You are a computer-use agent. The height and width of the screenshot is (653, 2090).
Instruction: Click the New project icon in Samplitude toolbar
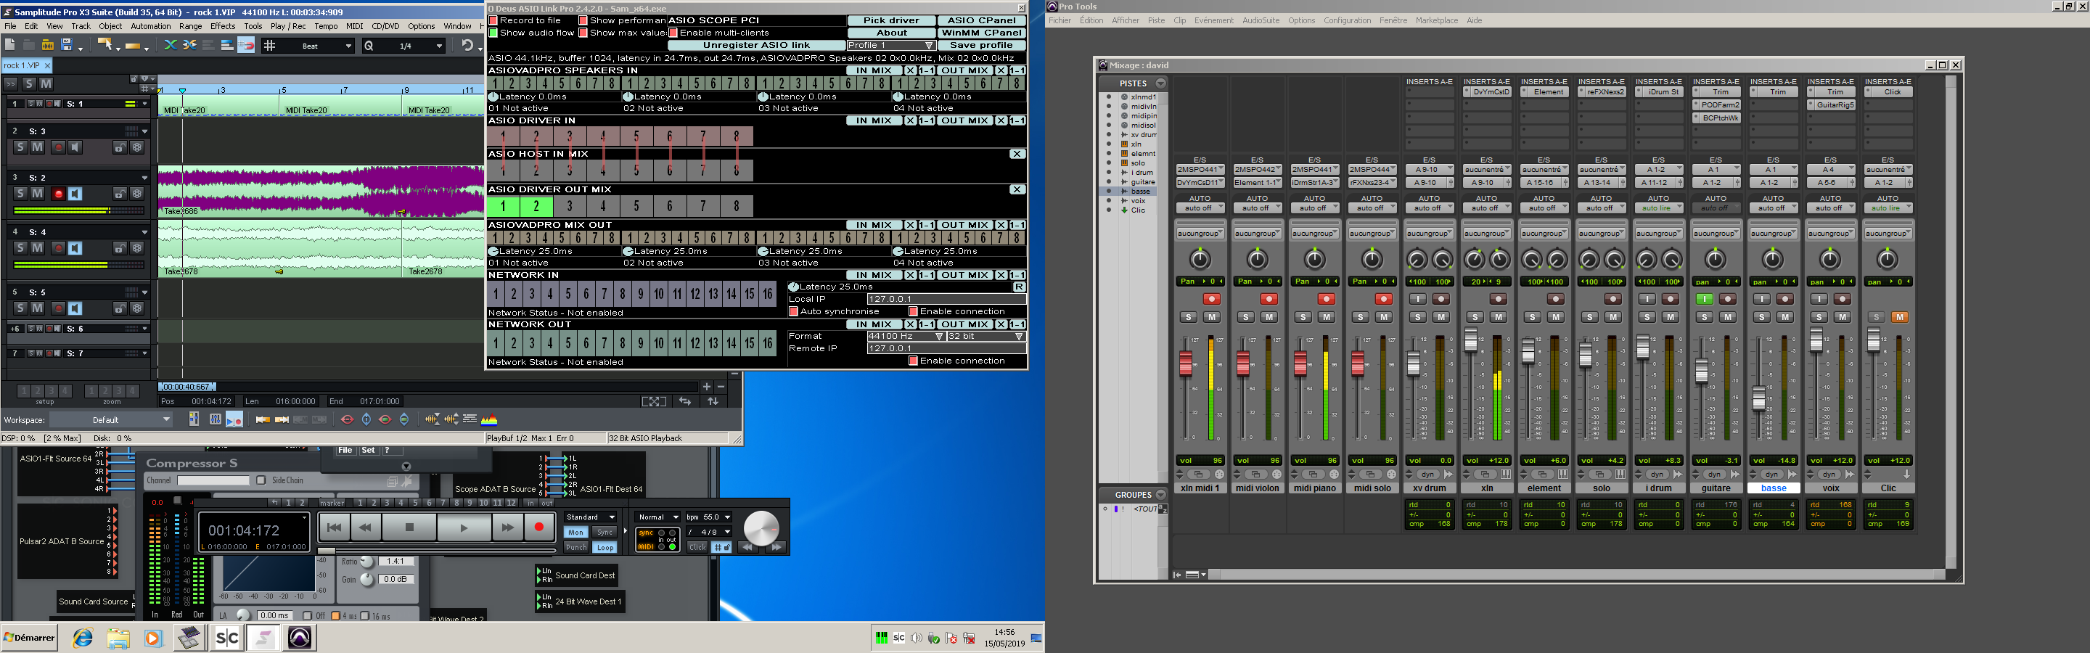pos(9,46)
